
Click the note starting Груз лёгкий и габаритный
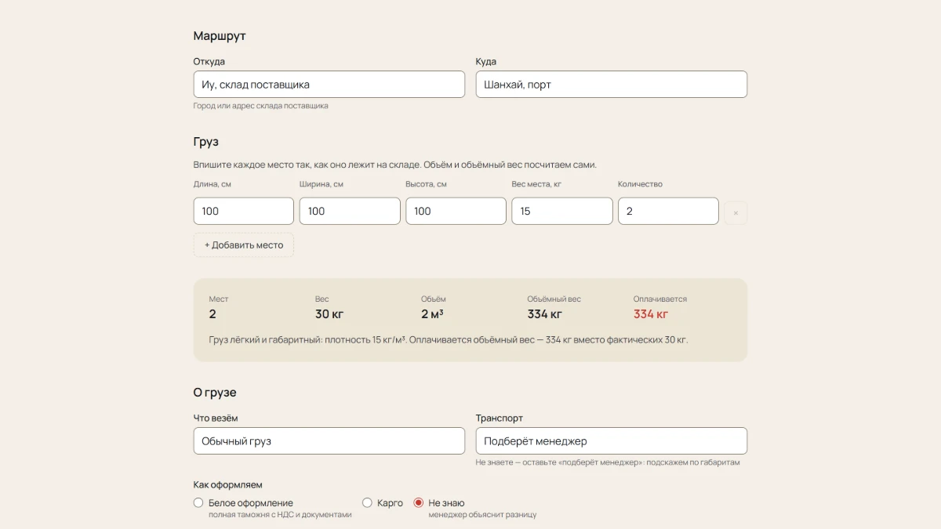(x=449, y=340)
